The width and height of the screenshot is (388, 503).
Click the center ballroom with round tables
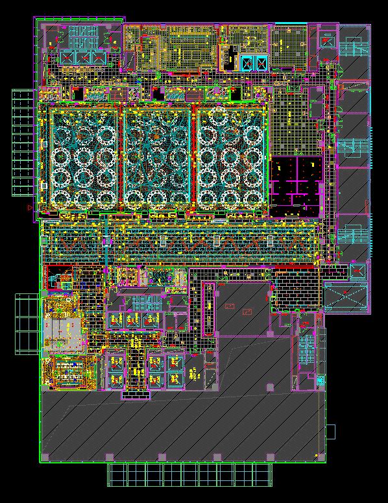(x=156, y=158)
